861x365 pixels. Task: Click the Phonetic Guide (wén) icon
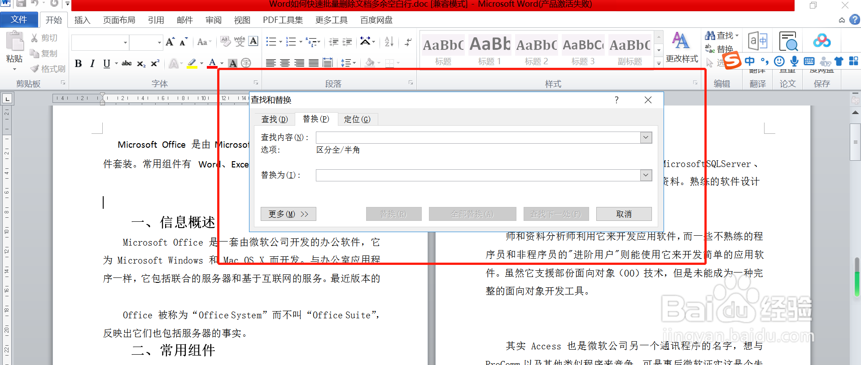point(240,42)
